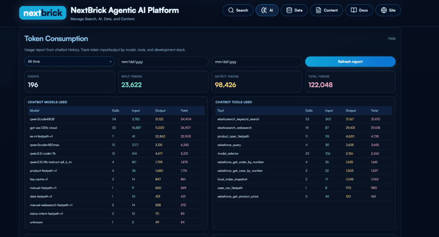The height and width of the screenshot is (237, 439).
Task: Click the Input Tokens value 23,622
Action: click(132, 85)
